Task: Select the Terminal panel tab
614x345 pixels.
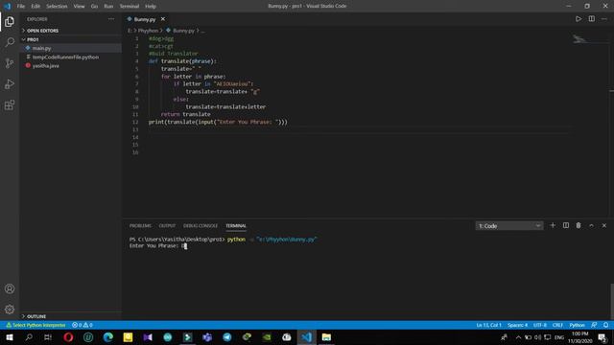Action: point(236,226)
